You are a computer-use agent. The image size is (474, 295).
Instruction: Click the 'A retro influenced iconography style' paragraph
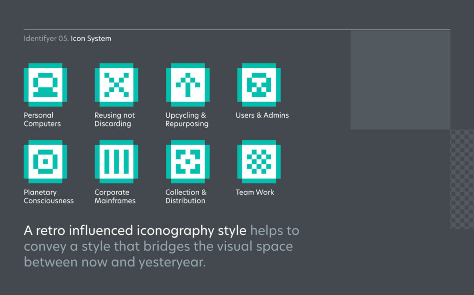(x=162, y=246)
